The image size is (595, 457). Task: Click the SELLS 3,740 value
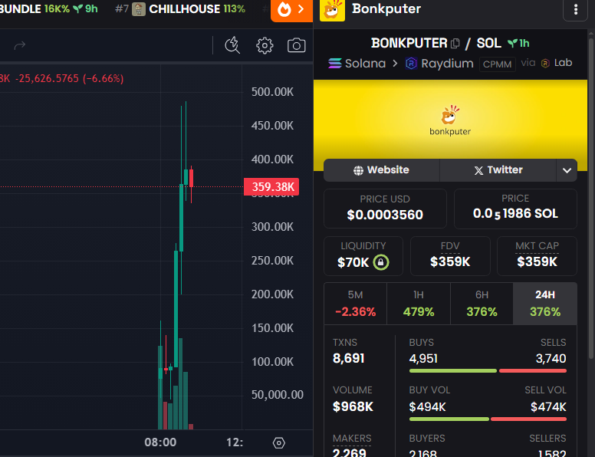(551, 358)
